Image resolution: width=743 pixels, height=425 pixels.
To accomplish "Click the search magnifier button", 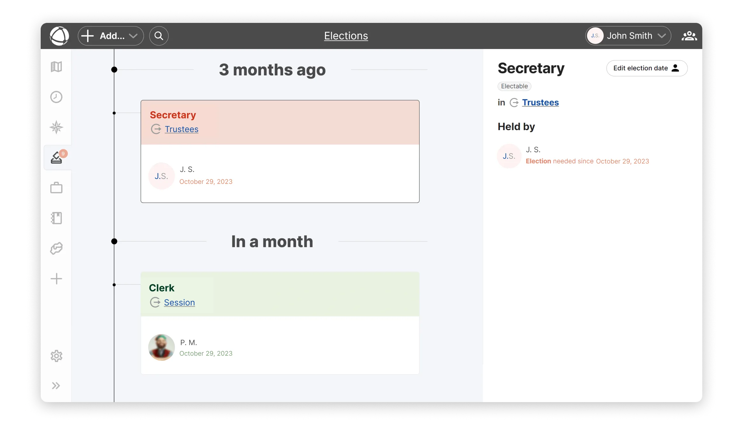I will 159,36.
